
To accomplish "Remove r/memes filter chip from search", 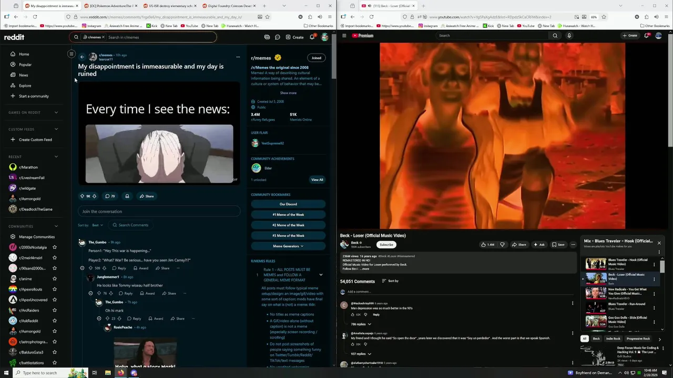I will coord(103,37).
